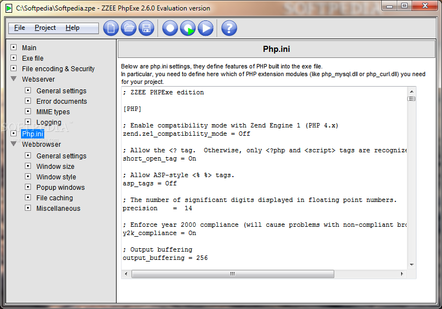Select the Exe file tree item
Image resolution: width=442 pixels, height=309 pixels.
click(33, 58)
